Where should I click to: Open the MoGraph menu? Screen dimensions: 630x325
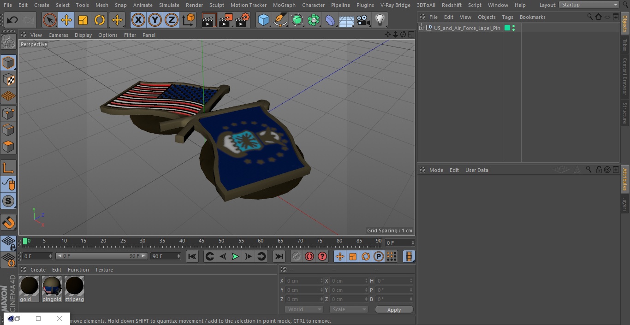pos(284,5)
